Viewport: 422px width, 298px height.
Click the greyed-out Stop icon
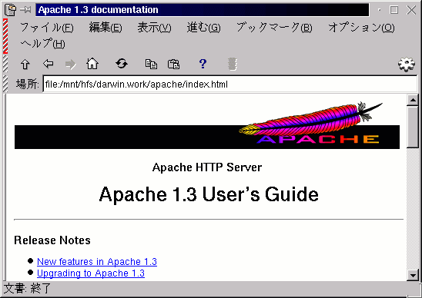[233, 65]
